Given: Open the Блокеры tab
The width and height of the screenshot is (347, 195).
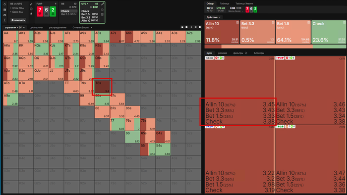Looking at the screenshot, I should coord(259,53).
